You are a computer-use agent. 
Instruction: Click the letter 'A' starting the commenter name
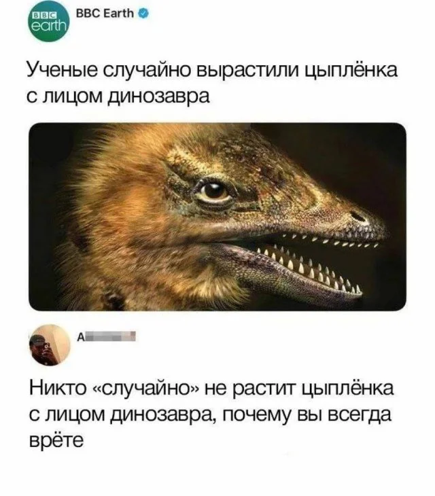(80, 338)
